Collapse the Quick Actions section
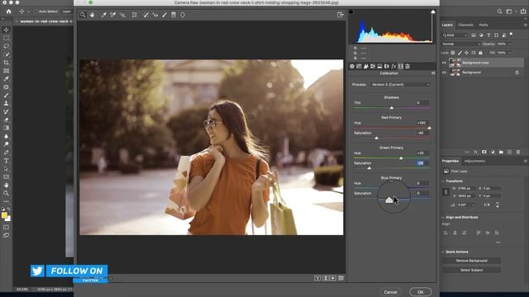 (443, 252)
